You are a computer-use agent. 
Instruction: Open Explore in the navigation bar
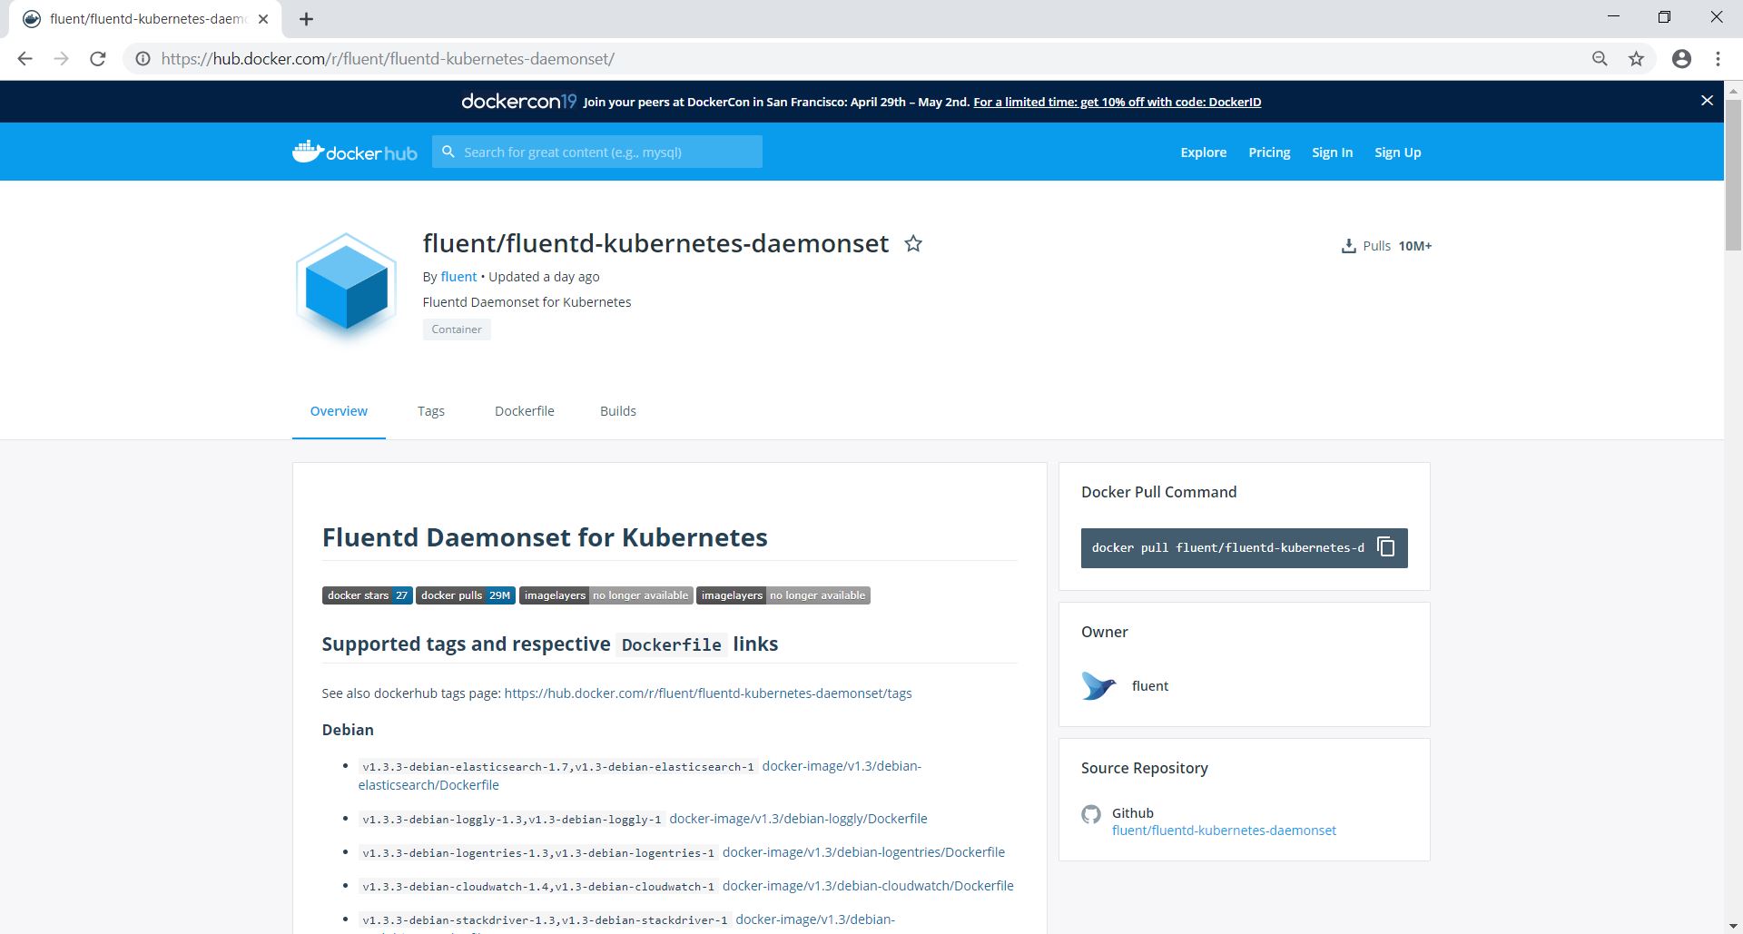(x=1204, y=152)
